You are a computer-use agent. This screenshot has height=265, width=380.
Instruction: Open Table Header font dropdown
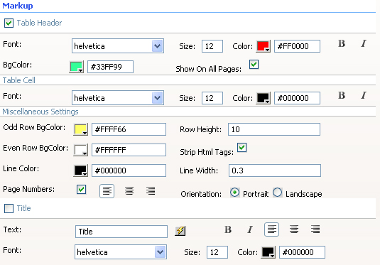[x=157, y=45]
